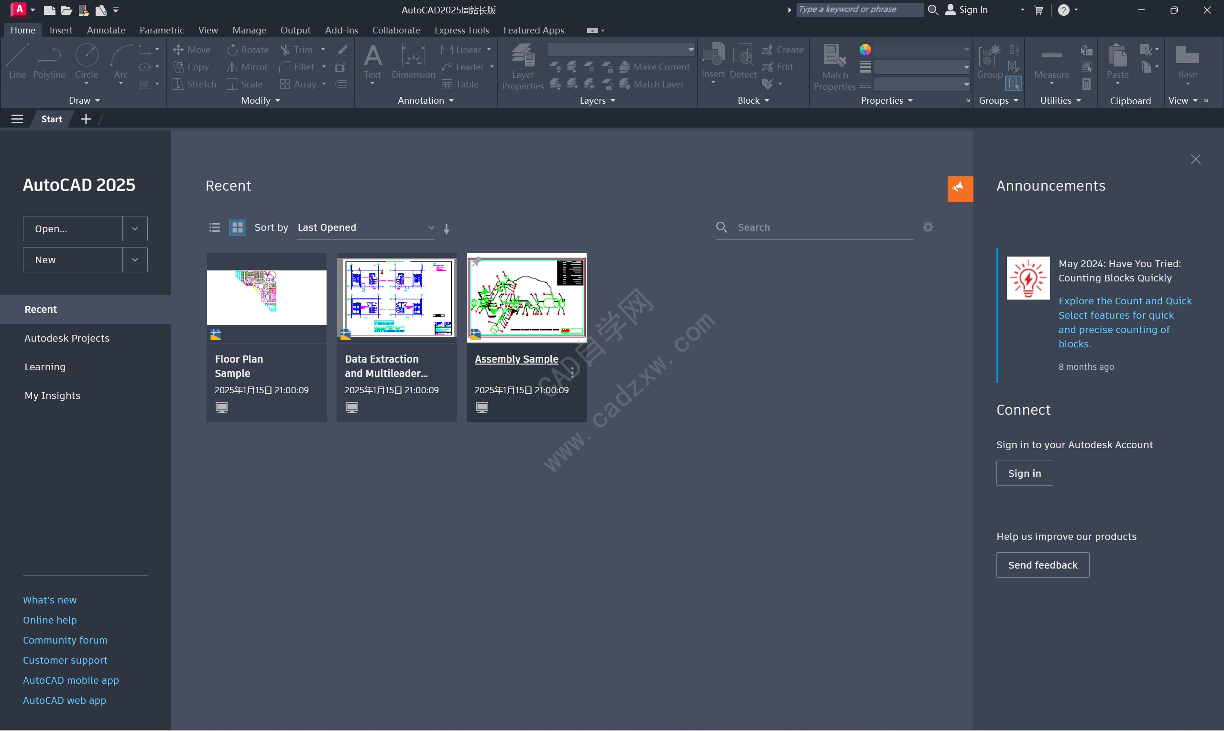
Task: Click the shopping cart icon
Action: tap(1038, 10)
